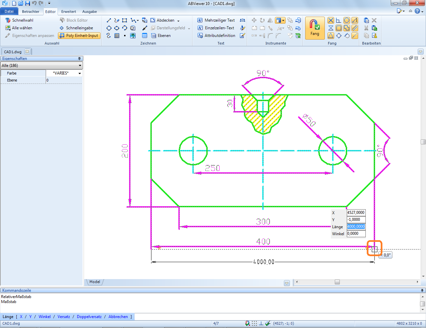Insert a table with table icon
Viewport: 426px width, 328px height.
145,36
